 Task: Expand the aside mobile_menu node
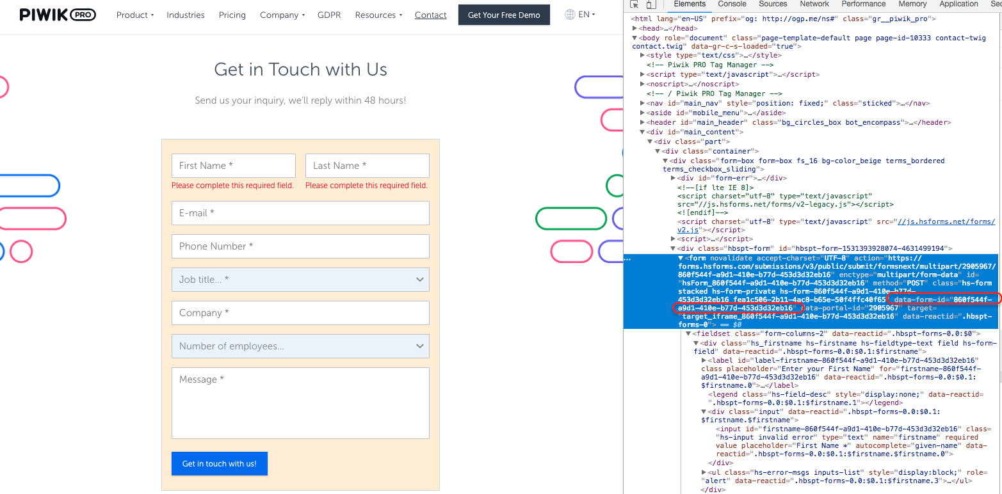click(x=642, y=113)
